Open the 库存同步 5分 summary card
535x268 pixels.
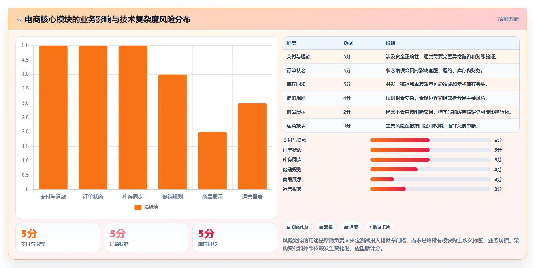coord(235,238)
